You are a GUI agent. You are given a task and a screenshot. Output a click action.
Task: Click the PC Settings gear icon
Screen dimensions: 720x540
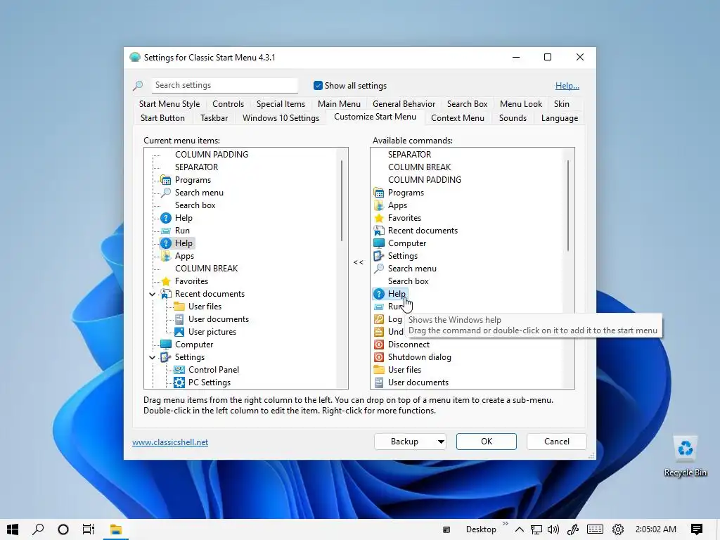pyautogui.click(x=179, y=382)
